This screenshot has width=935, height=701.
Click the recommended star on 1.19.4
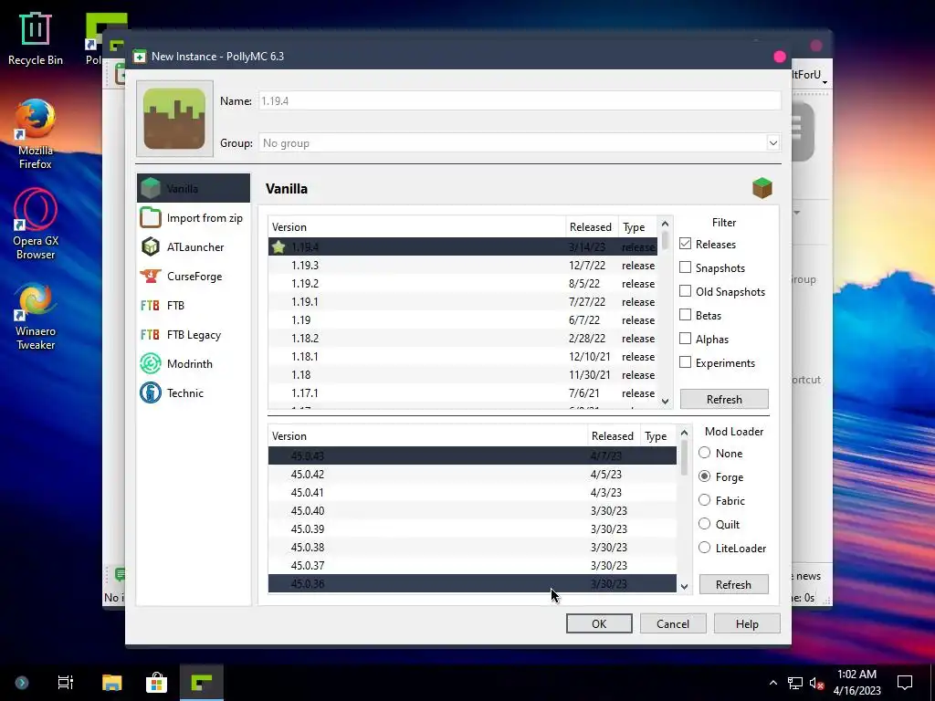click(278, 246)
